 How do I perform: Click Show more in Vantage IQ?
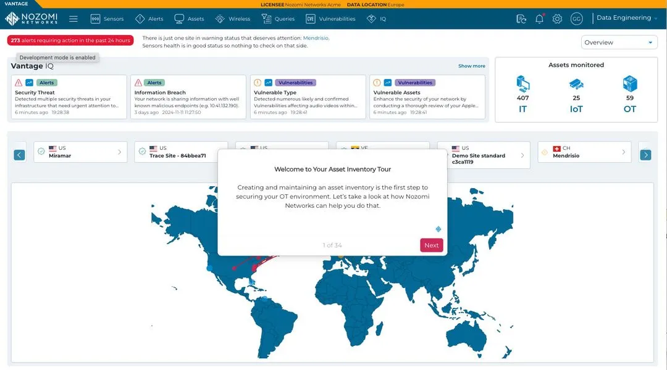471,66
